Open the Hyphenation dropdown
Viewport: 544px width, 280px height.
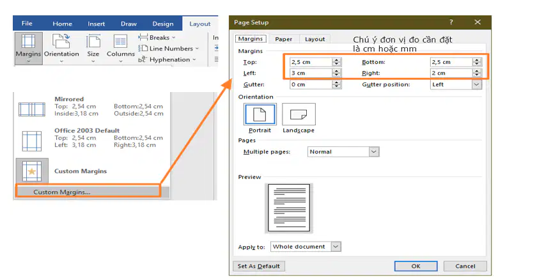coord(167,59)
